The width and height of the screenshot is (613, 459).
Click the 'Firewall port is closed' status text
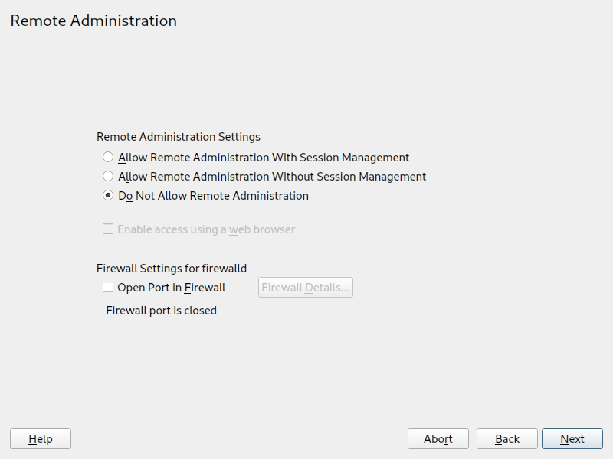pos(161,311)
